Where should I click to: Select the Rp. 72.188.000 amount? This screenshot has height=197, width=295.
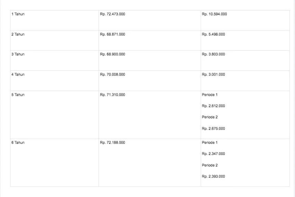point(113,143)
